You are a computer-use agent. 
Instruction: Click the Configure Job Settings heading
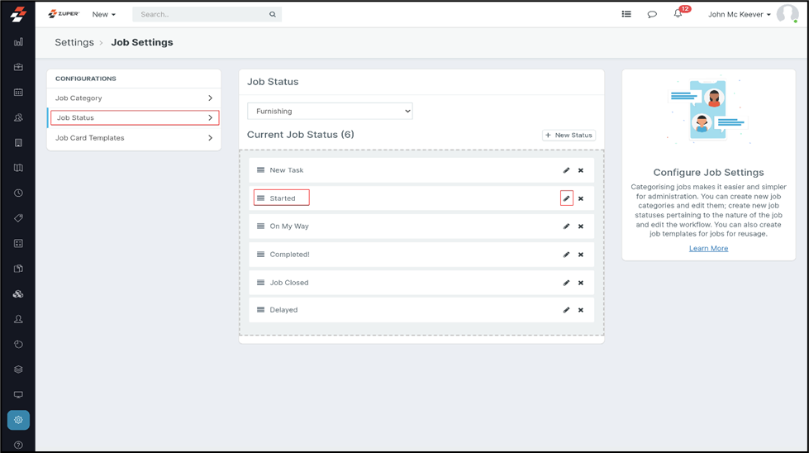[708, 172]
